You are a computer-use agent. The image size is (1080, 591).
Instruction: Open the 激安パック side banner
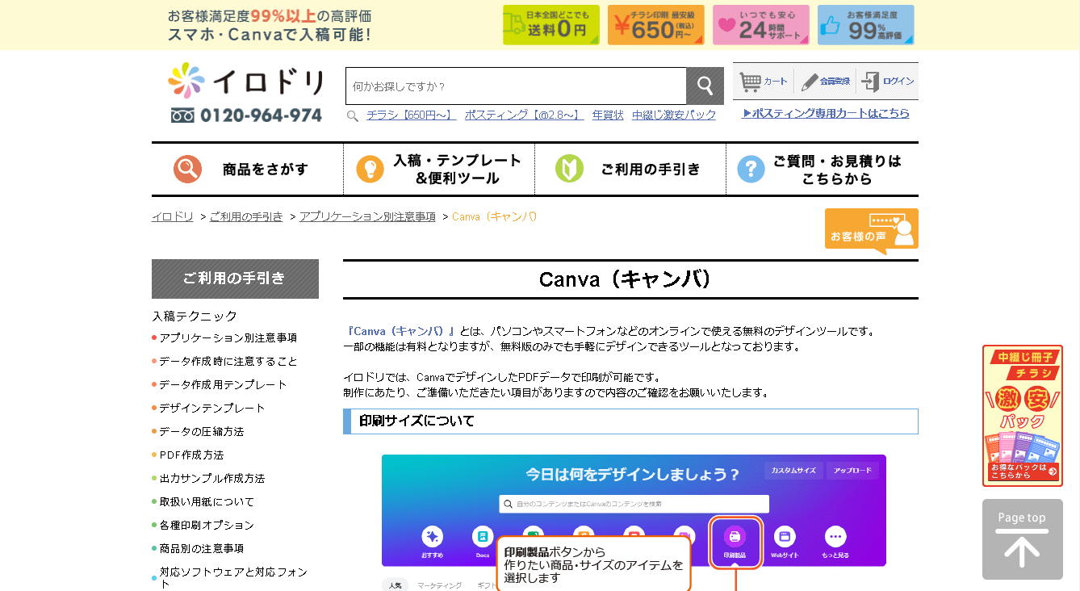(x=1023, y=416)
